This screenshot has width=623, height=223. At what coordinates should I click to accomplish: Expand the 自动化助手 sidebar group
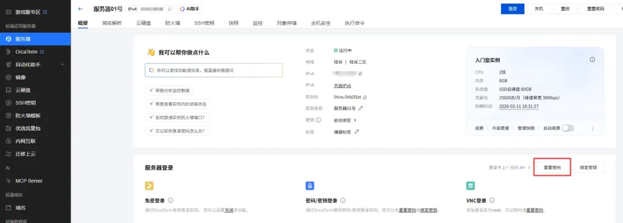click(35, 64)
